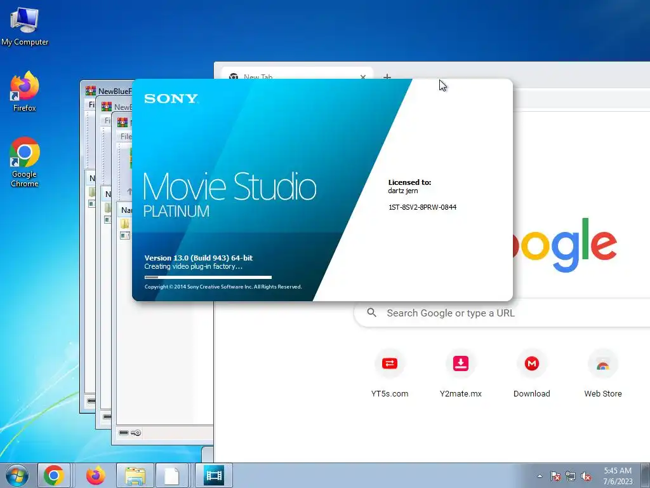Open the Download shortcut with MEGA logo

click(532, 374)
